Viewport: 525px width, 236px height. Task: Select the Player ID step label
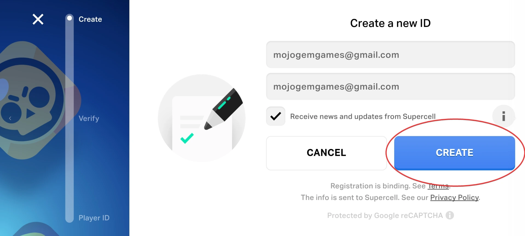(94, 218)
